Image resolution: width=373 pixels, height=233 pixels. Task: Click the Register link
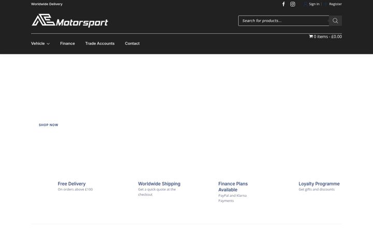[x=335, y=4]
